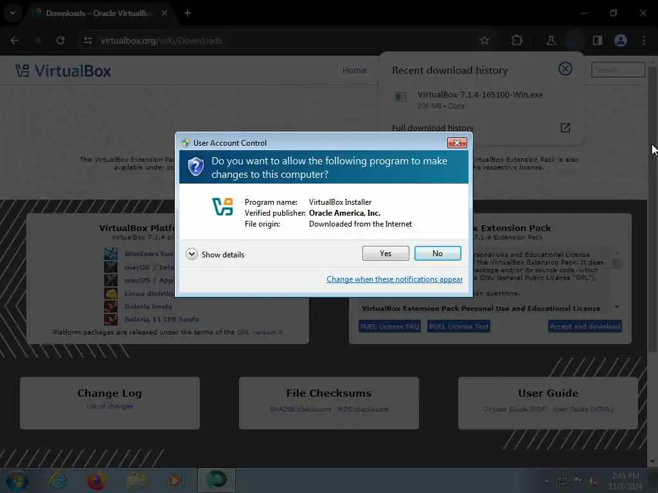Open tab search dropdown arrow
658x493 pixels.
[x=13, y=13]
